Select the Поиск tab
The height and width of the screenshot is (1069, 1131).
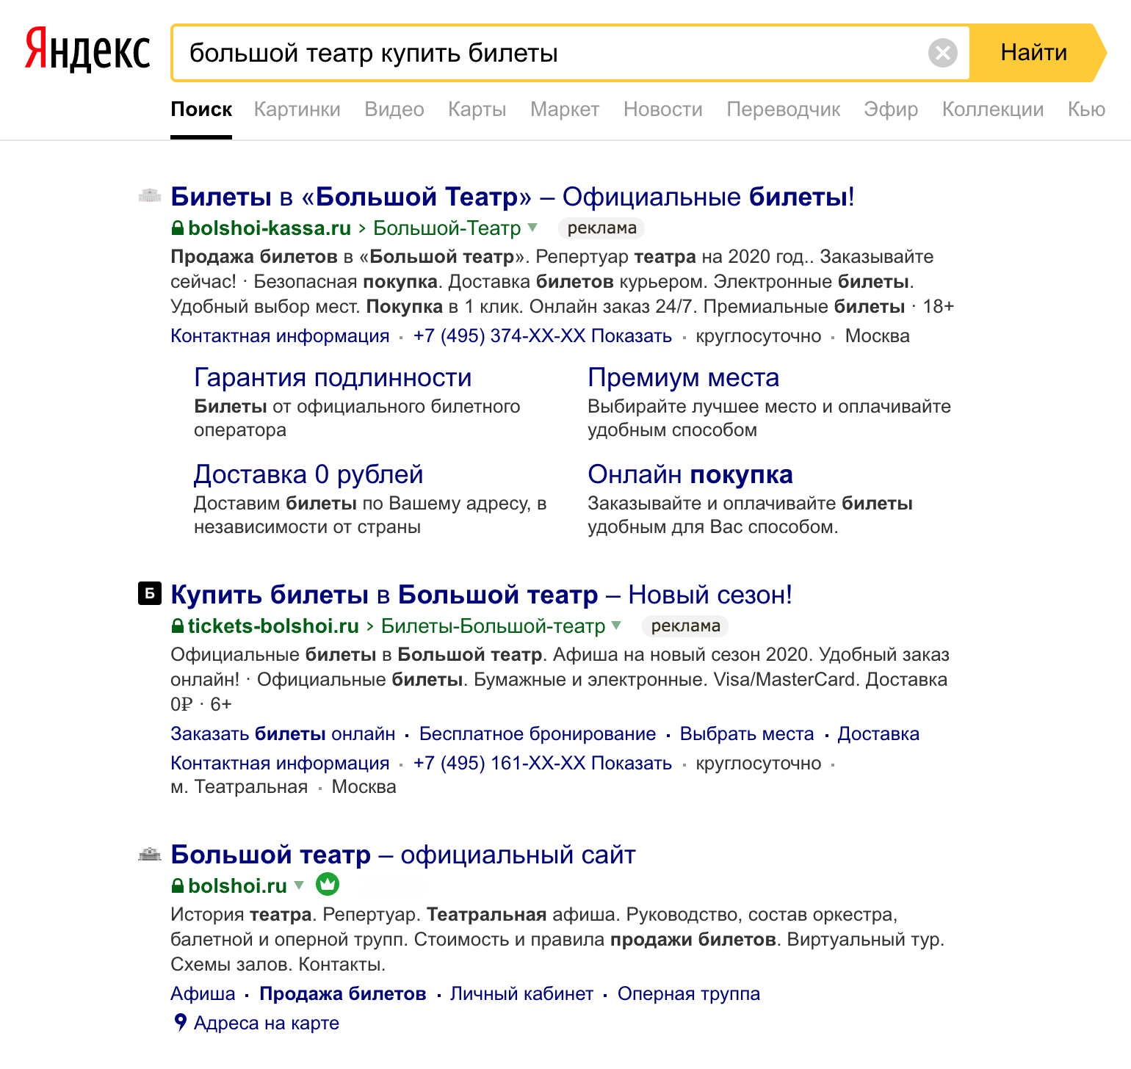coord(201,109)
